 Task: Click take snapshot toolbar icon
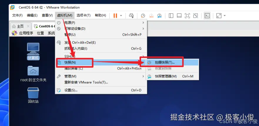[143, 16]
